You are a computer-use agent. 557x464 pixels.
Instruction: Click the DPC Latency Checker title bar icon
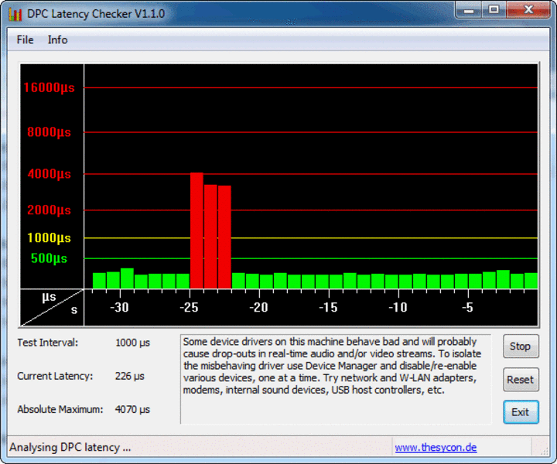coord(15,14)
